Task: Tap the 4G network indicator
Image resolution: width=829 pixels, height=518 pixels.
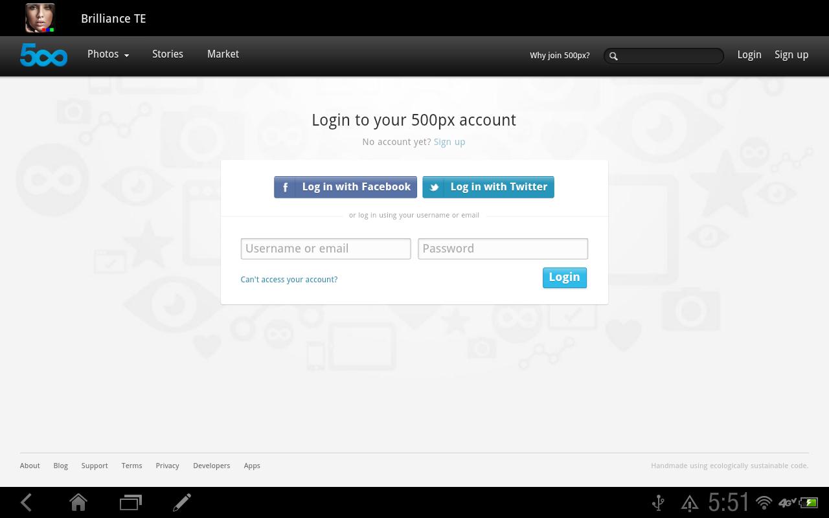Action: click(788, 503)
